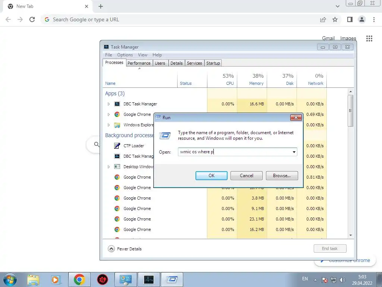Sort processes by Memory column header
This screenshot has height=287, width=382.
point(252,79)
